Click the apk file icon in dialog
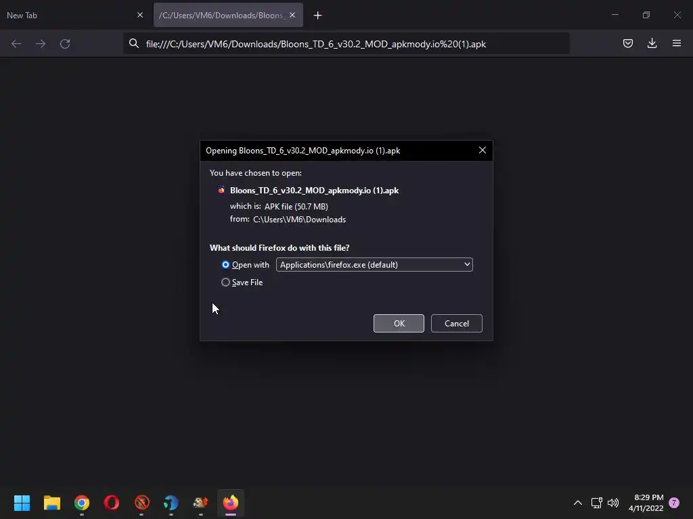This screenshot has width=693, height=519. [221, 190]
